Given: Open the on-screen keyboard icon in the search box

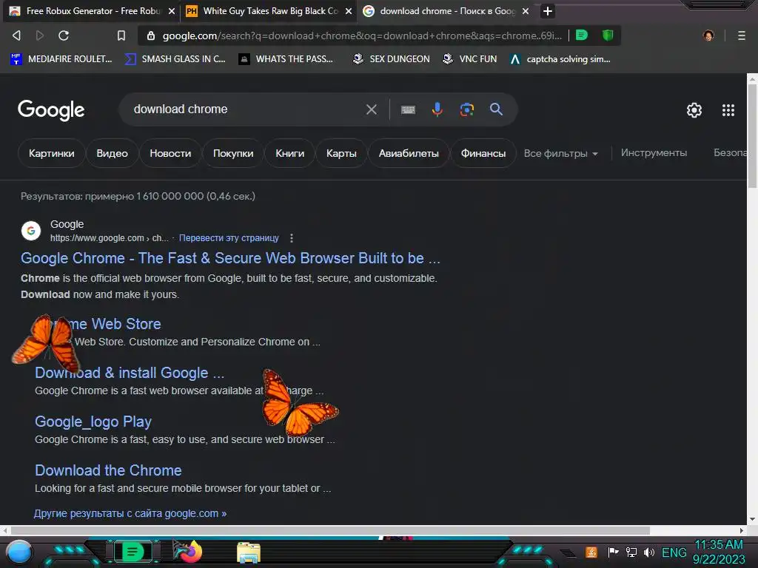Looking at the screenshot, I should point(408,109).
